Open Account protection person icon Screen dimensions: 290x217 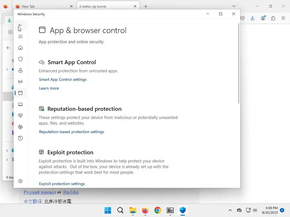point(20,70)
